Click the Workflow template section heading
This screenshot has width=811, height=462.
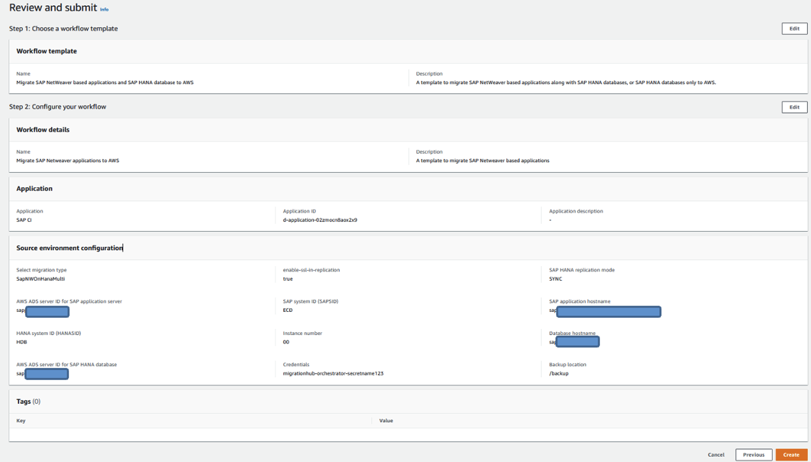click(x=47, y=51)
